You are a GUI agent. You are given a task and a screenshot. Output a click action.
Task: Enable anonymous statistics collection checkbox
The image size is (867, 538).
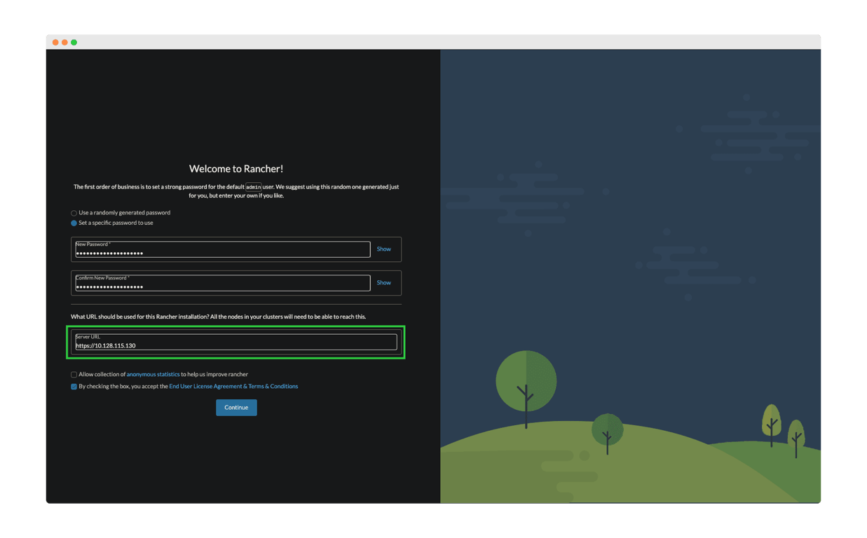tap(74, 375)
